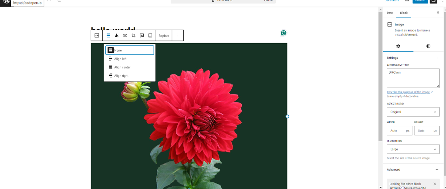Select None alignment option
Viewport: 446px width, 189px height.
point(130,51)
